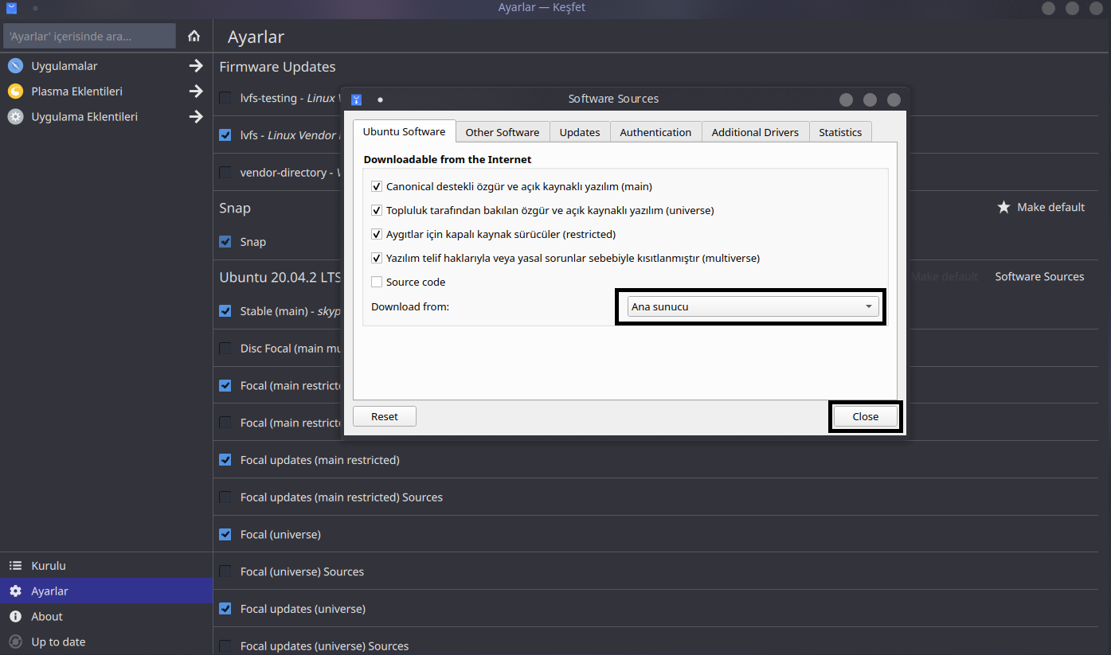Toggle the main (Canonical destekli) checkbox
1111x655 pixels.
point(377,186)
